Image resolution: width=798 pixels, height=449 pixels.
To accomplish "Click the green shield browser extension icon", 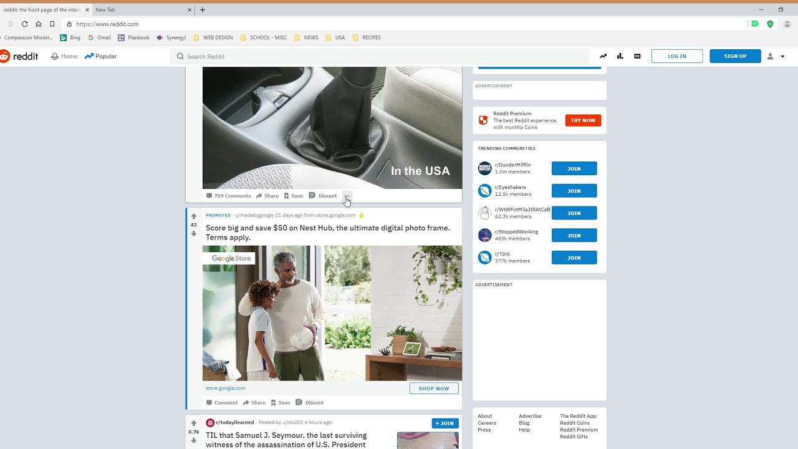I will coord(770,24).
